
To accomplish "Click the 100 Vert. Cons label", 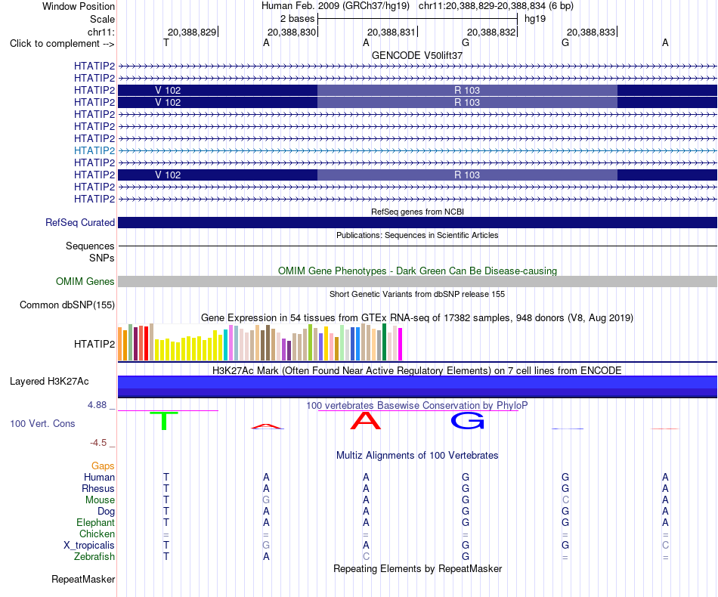I will 42,423.
